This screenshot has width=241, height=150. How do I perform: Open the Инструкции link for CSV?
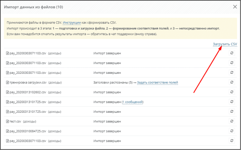72,23
